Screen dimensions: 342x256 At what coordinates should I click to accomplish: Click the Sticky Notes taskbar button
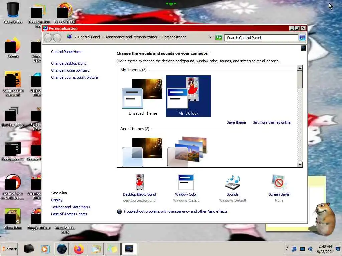(x=112, y=249)
